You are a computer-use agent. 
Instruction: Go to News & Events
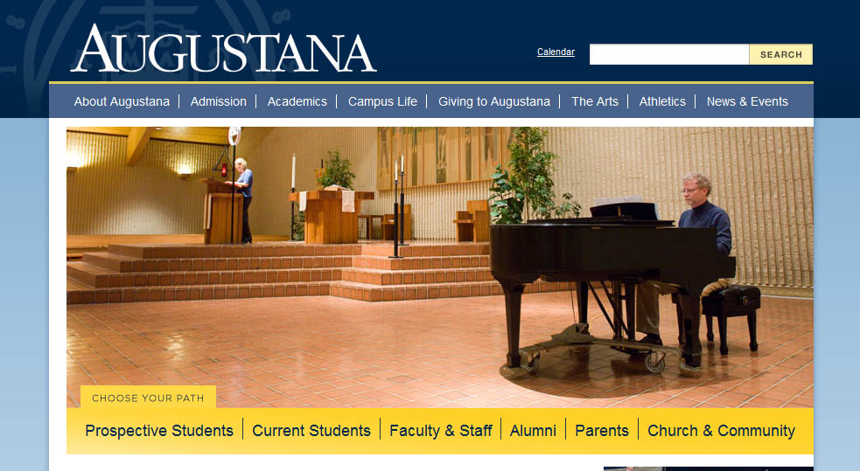pyautogui.click(x=747, y=102)
